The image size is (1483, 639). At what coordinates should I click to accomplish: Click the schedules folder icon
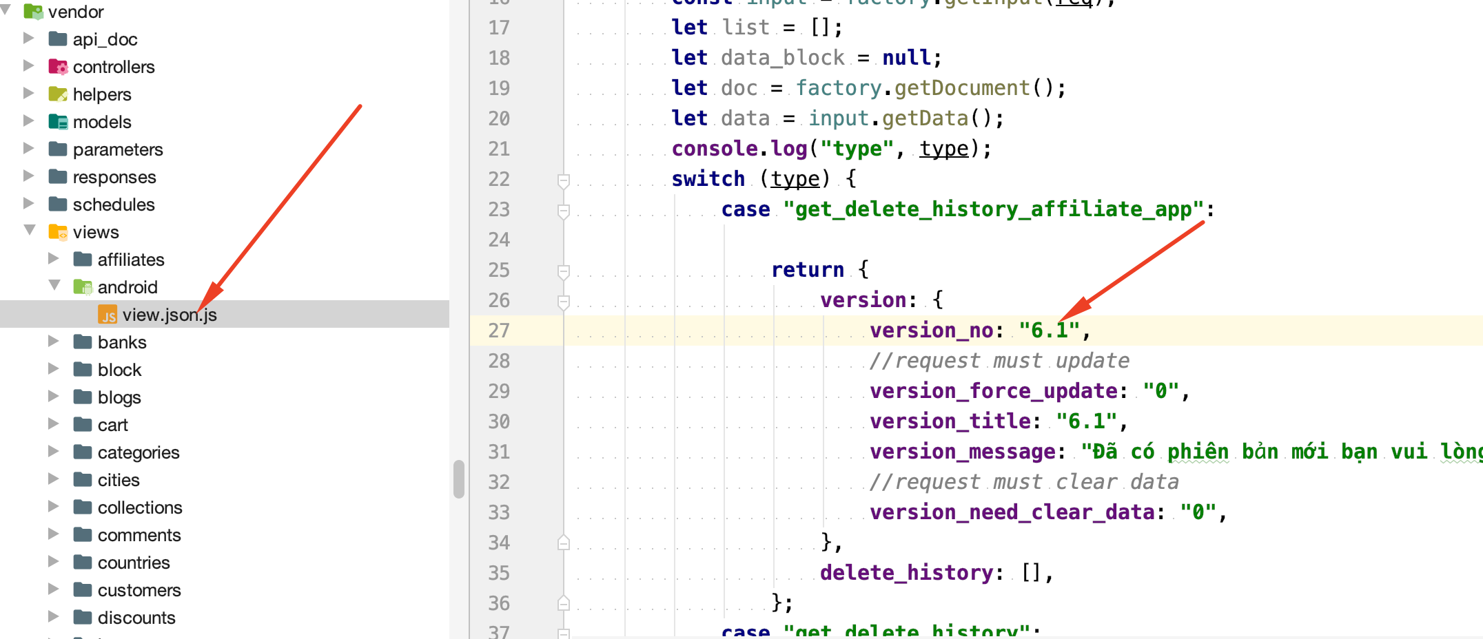(58, 204)
